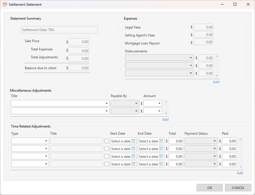Viewport: 255px width, 195px height.
Task: Open calendar for first row Start Date
Action: (x=133, y=141)
